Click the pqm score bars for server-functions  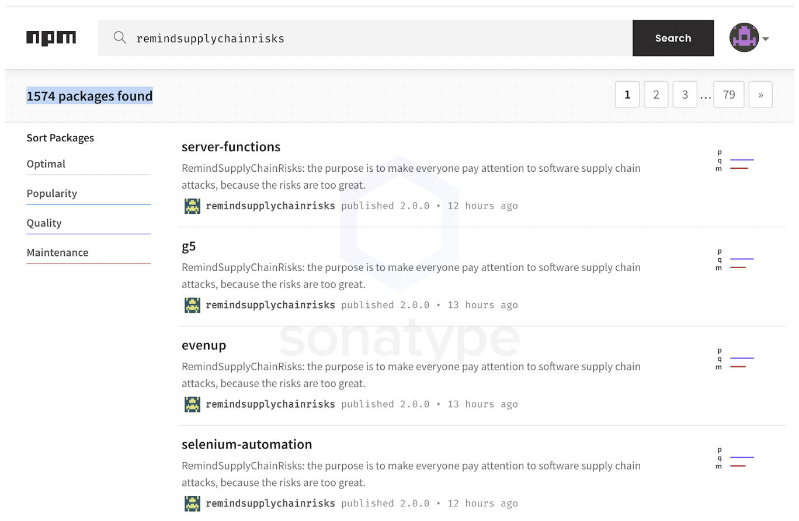(736, 161)
